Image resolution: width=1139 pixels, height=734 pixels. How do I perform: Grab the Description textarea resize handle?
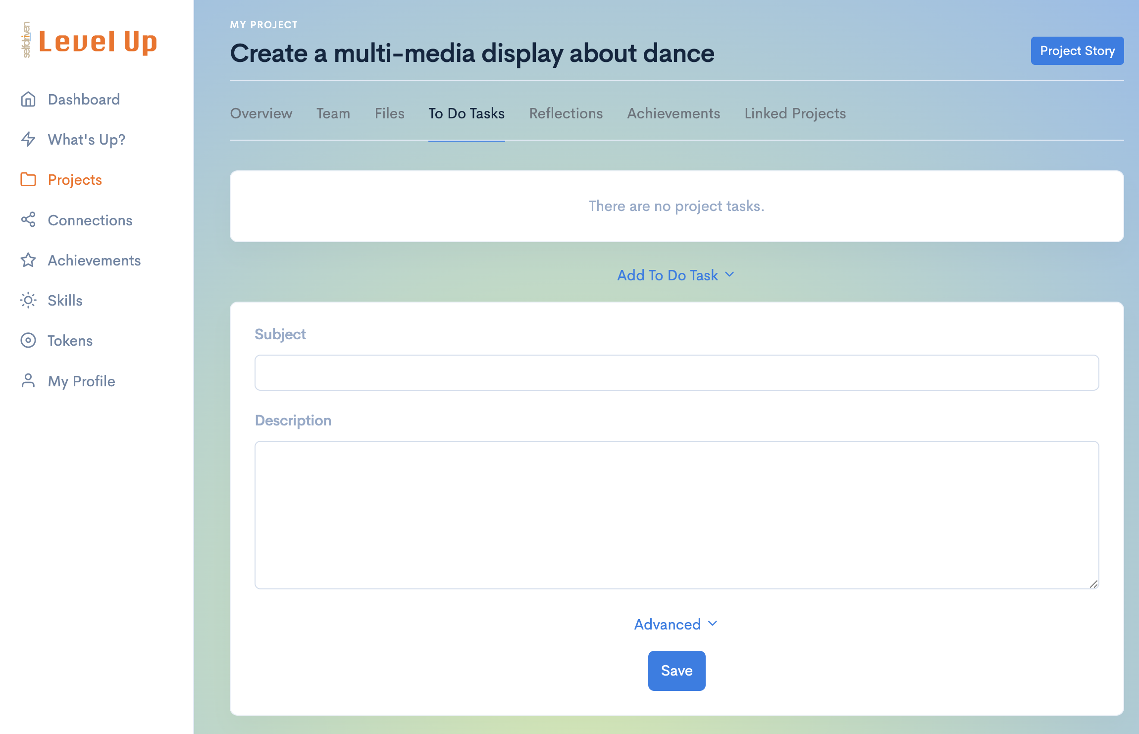pos(1094,584)
